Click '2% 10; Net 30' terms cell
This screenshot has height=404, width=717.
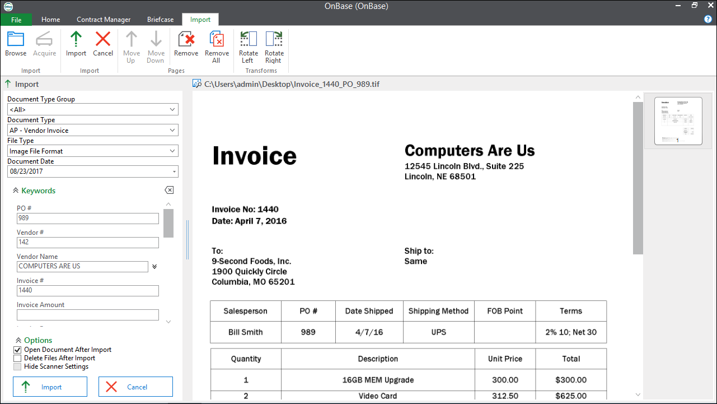(571, 332)
